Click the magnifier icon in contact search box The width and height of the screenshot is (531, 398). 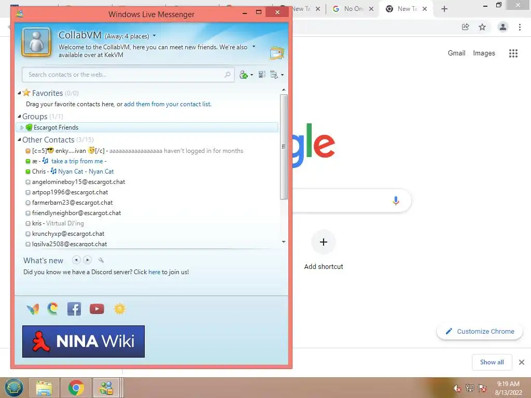coord(228,75)
